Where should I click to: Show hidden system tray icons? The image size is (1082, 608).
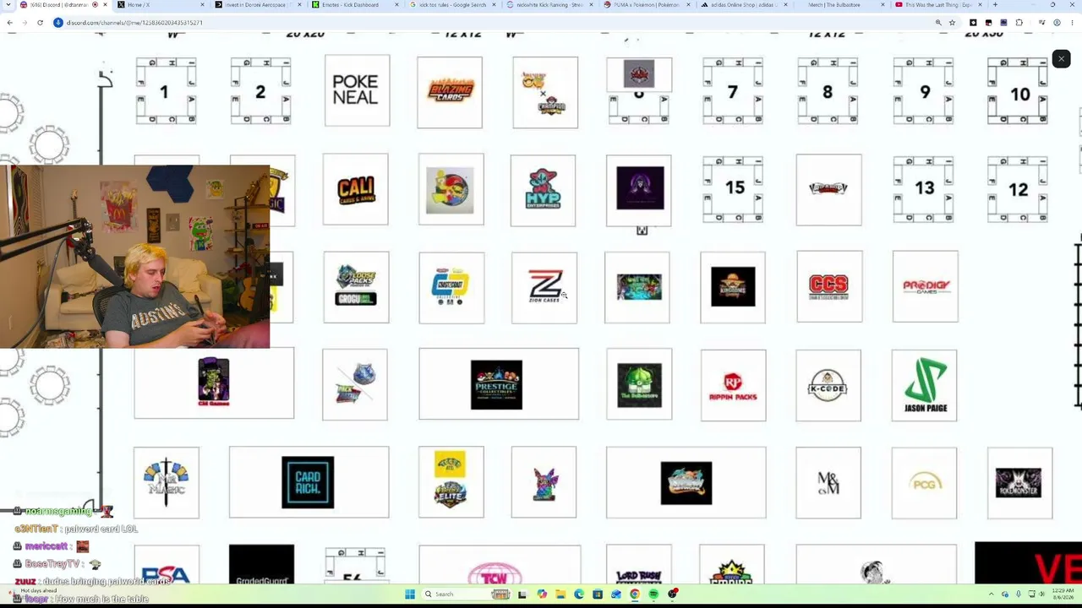coord(992,594)
